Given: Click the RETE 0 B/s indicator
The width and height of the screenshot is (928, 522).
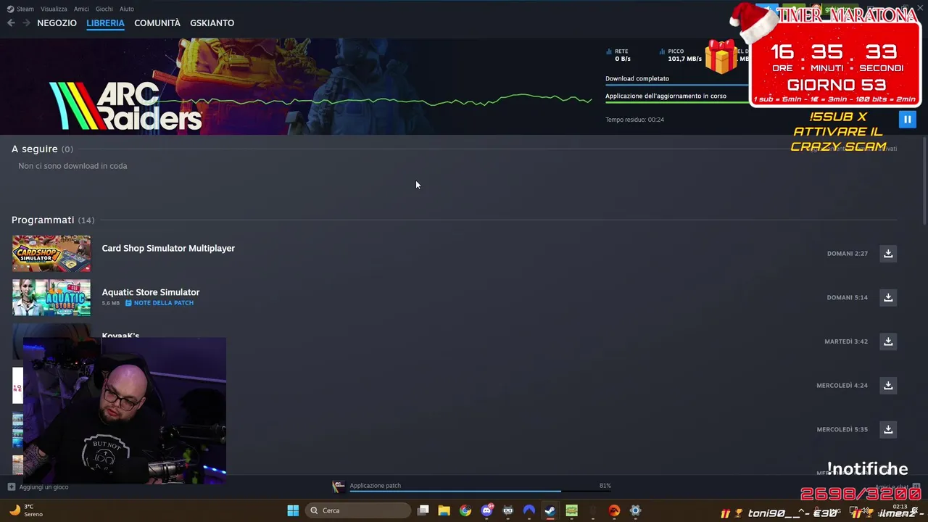Looking at the screenshot, I should click(x=618, y=55).
